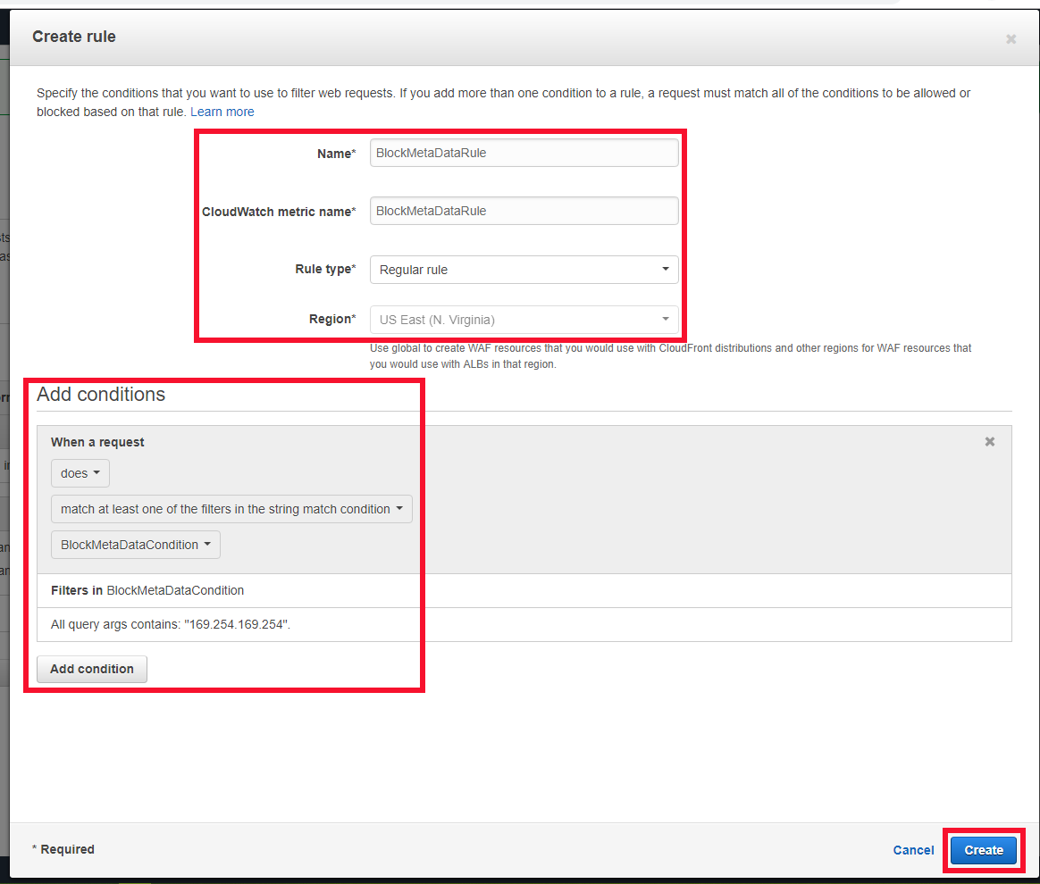The width and height of the screenshot is (1040, 884).
Task: Close the Create rule dialog
Action: click(1011, 39)
